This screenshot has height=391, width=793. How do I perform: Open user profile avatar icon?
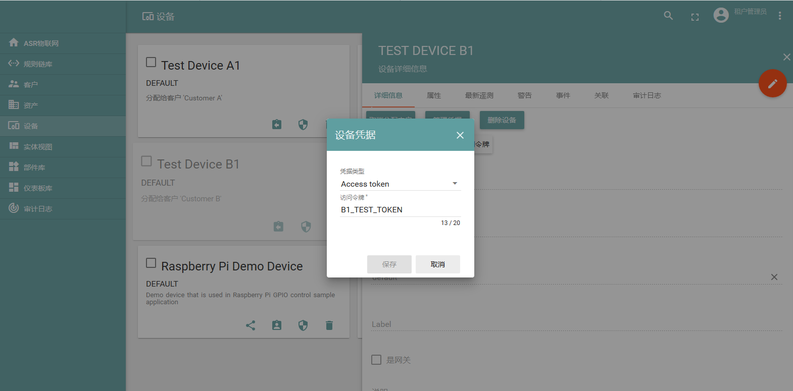(x=721, y=15)
